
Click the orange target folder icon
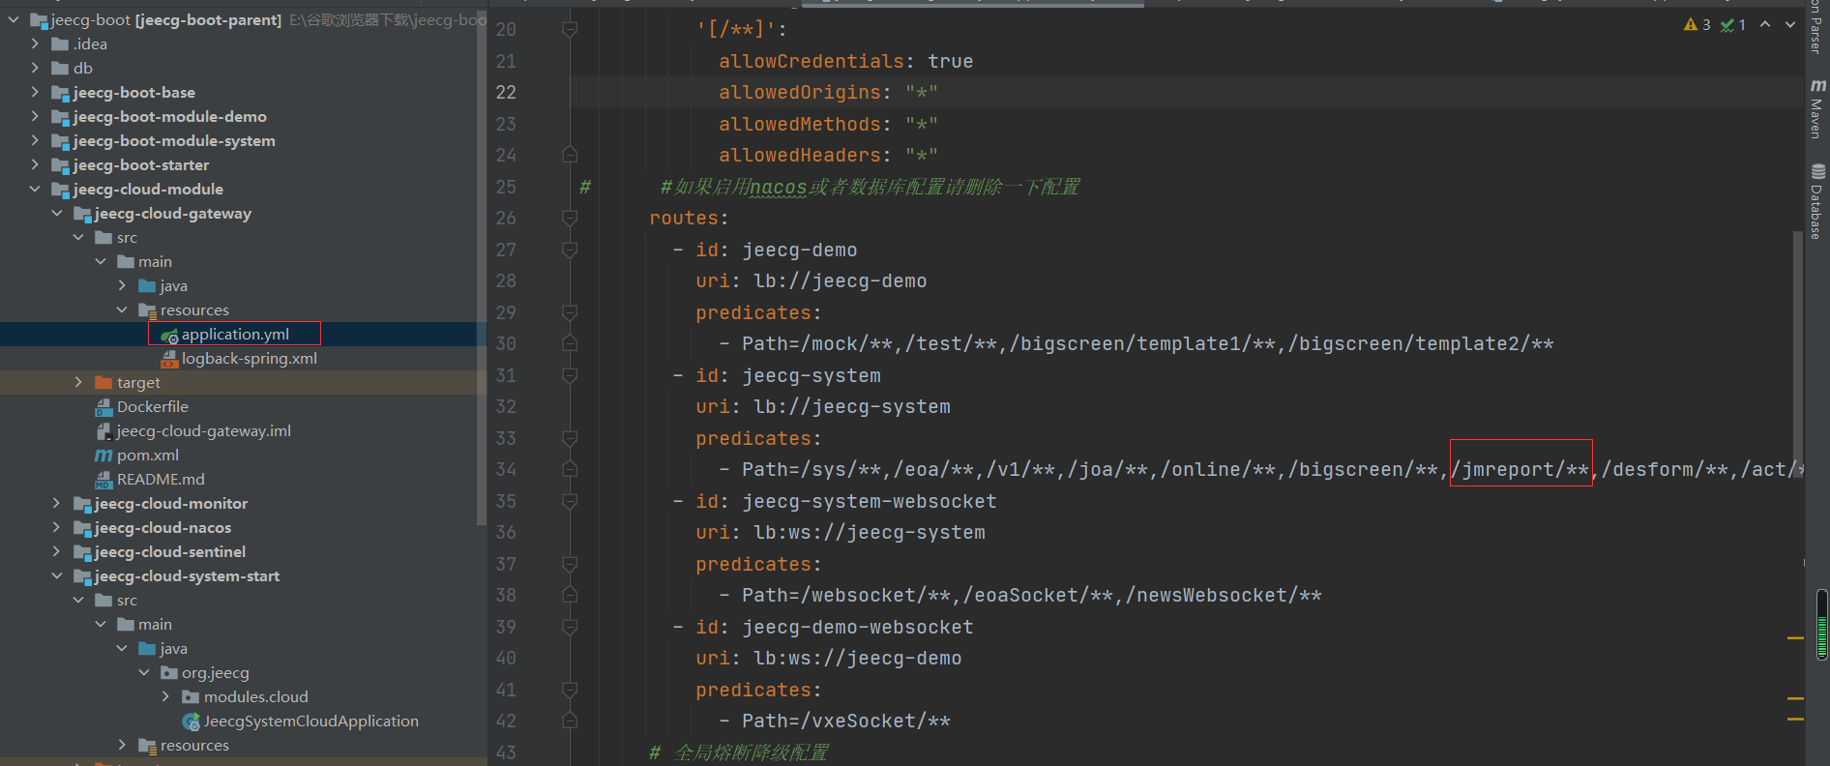[x=103, y=382]
